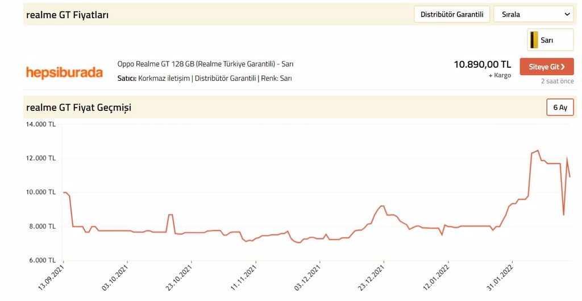Click the realme GT Fiyat Geçmişi heading
Viewport: 582px width, 301px height.
pyautogui.click(x=78, y=108)
